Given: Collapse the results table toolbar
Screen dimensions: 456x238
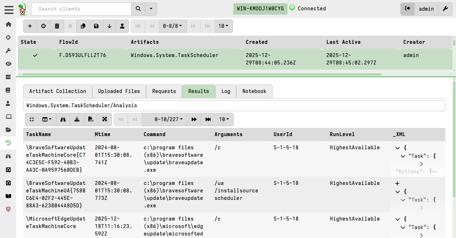Looking at the screenshot, I should coord(32,119).
